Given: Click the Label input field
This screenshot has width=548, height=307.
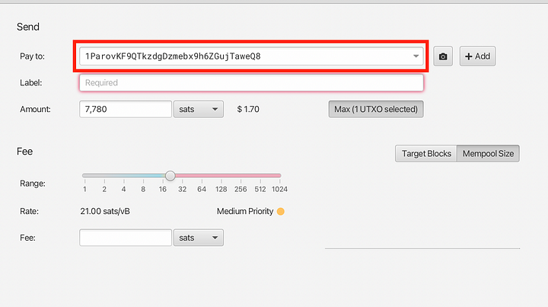Looking at the screenshot, I should pos(251,83).
